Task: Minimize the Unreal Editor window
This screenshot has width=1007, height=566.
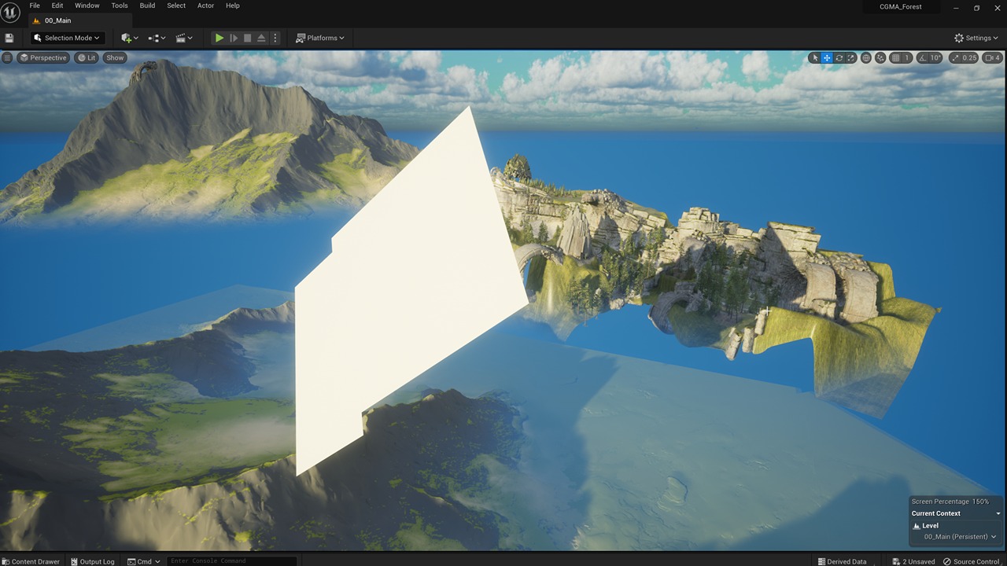Action: click(956, 8)
